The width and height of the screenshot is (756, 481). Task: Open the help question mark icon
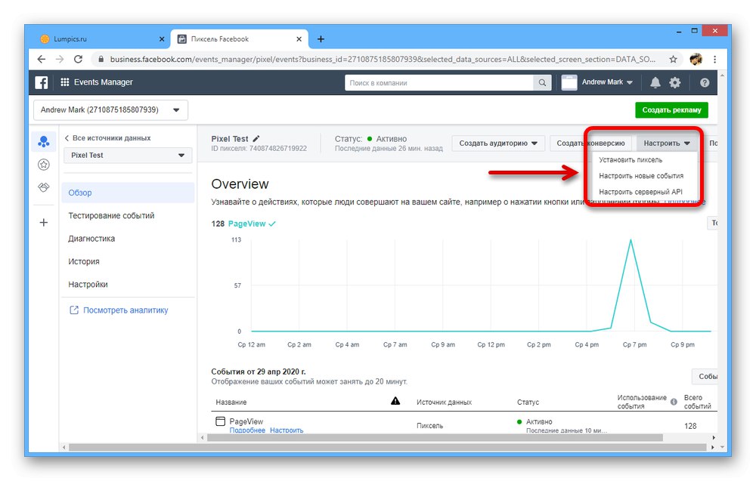coord(705,83)
